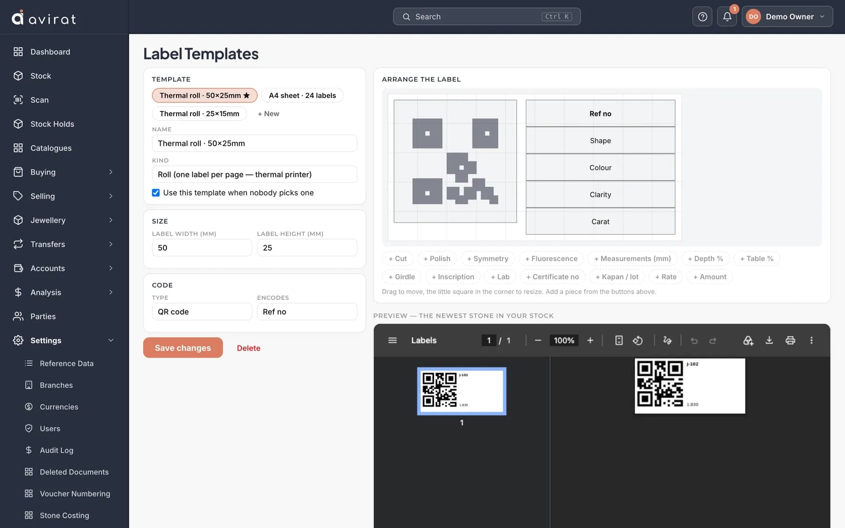Click the Dashboard sidebar icon

tap(18, 52)
